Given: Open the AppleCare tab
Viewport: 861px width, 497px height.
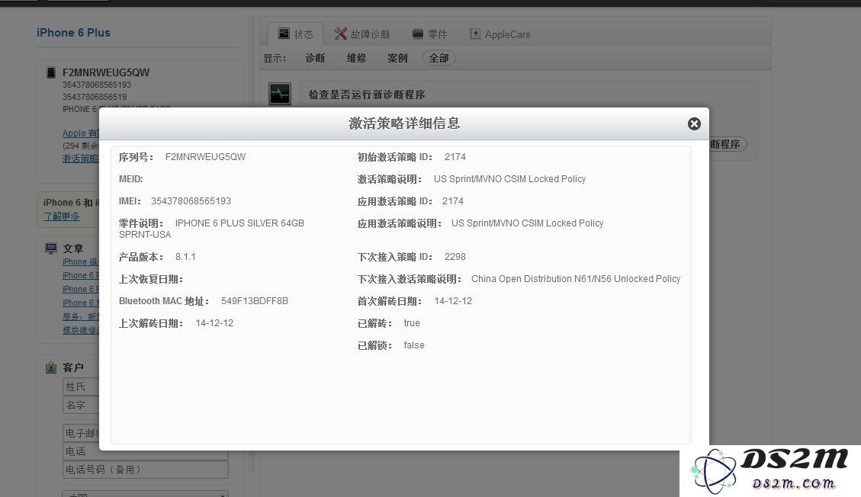Looking at the screenshot, I should [x=500, y=34].
